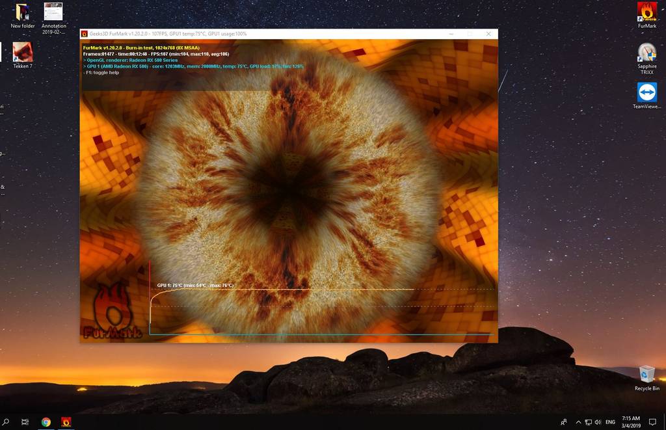The height and width of the screenshot is (430, 666).
Task: Open the volume tray icon
Action: click(598, 422)
